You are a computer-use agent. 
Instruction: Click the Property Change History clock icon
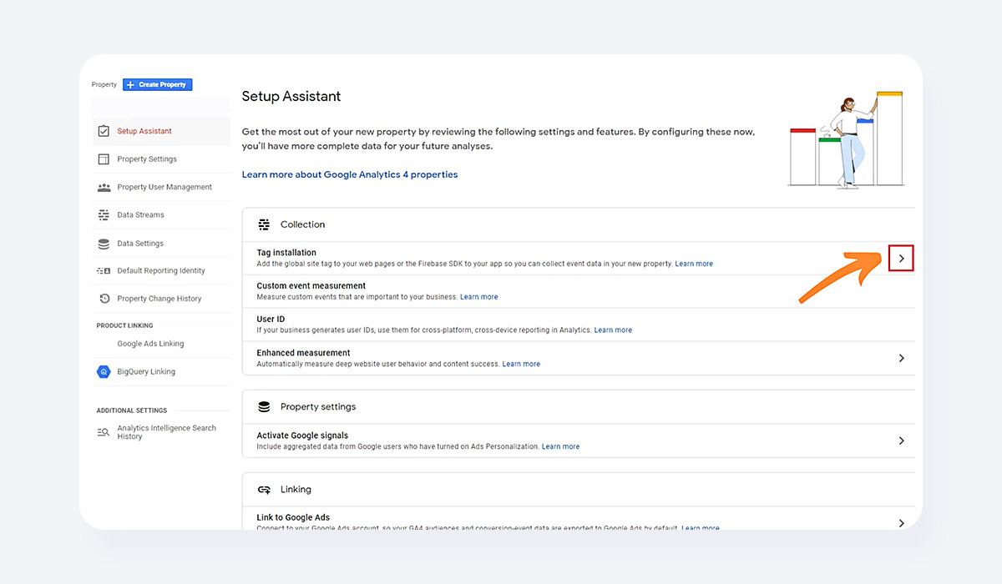(x=104, y=299)
